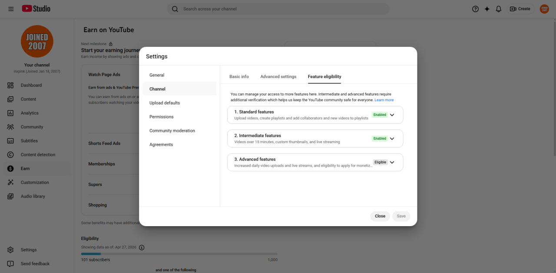556x273 pixels.
Task: Open the account avatar in the header
Action: [544, 9]
